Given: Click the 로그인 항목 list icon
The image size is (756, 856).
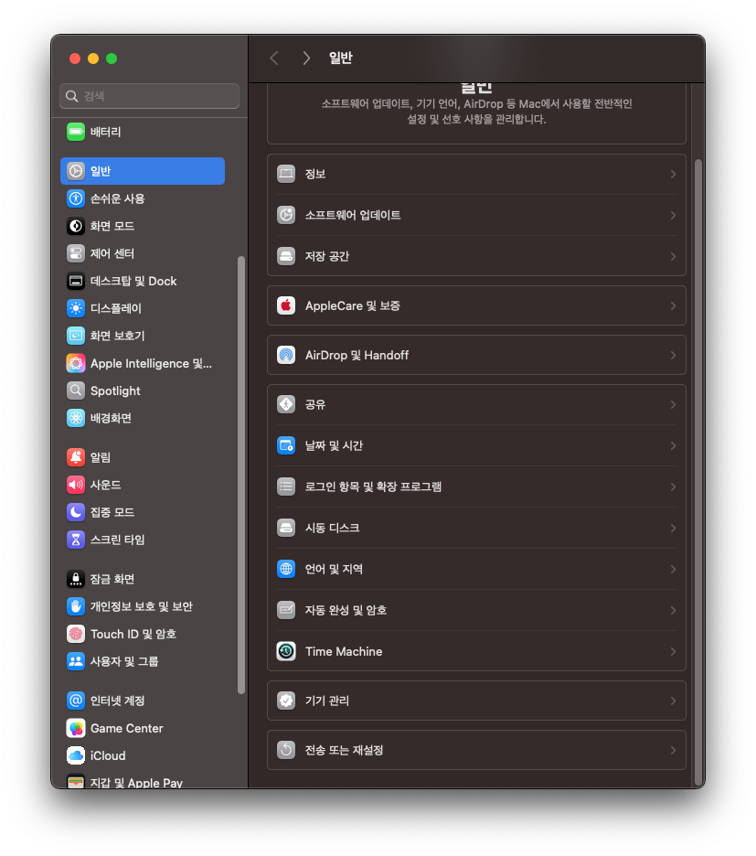Looking at the screenshot, I should (x=286, y=487).
